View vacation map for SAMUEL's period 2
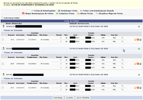Screen dimensions: 143x100 coord(122,90)
